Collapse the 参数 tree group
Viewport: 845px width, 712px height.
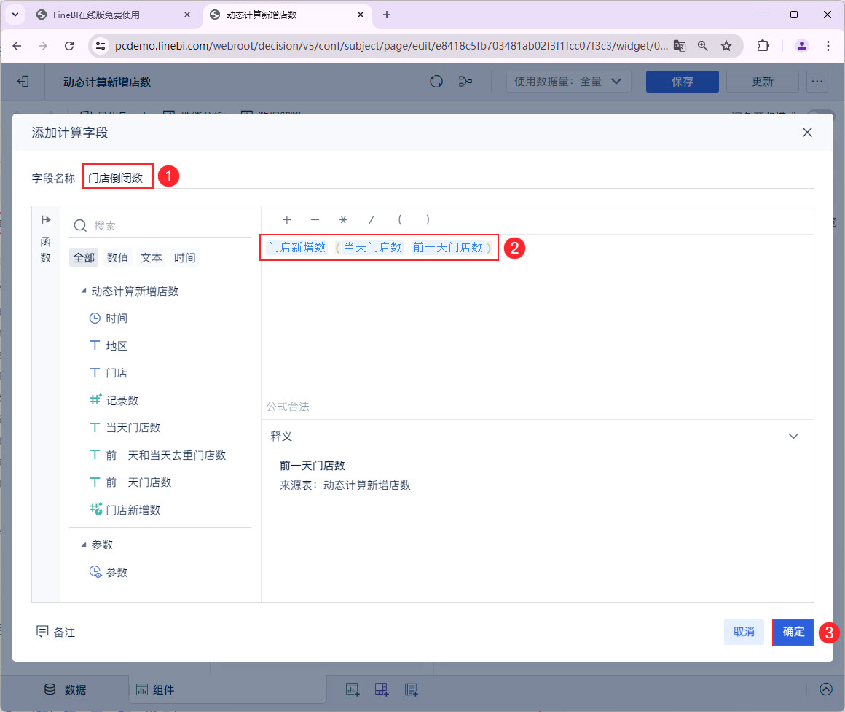84,545
